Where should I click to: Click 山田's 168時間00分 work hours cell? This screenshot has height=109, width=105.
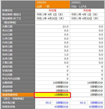(52, 83)
